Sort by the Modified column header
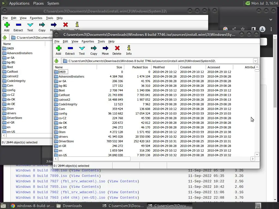The height and width of the screenshot is (209, 279). pos(165,67)
